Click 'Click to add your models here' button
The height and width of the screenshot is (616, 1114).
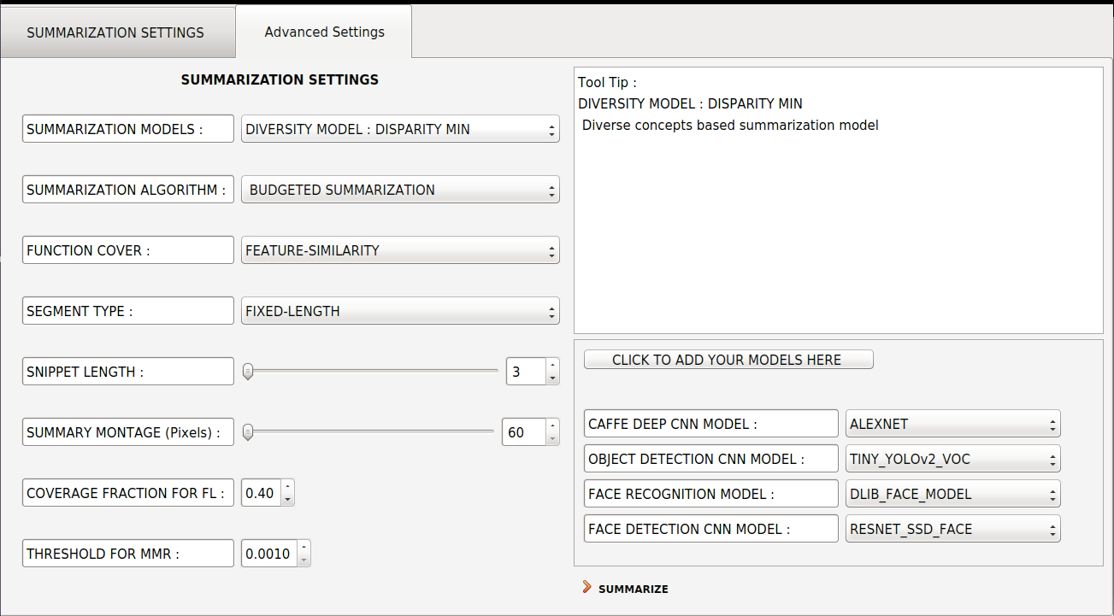coord(728,360)
